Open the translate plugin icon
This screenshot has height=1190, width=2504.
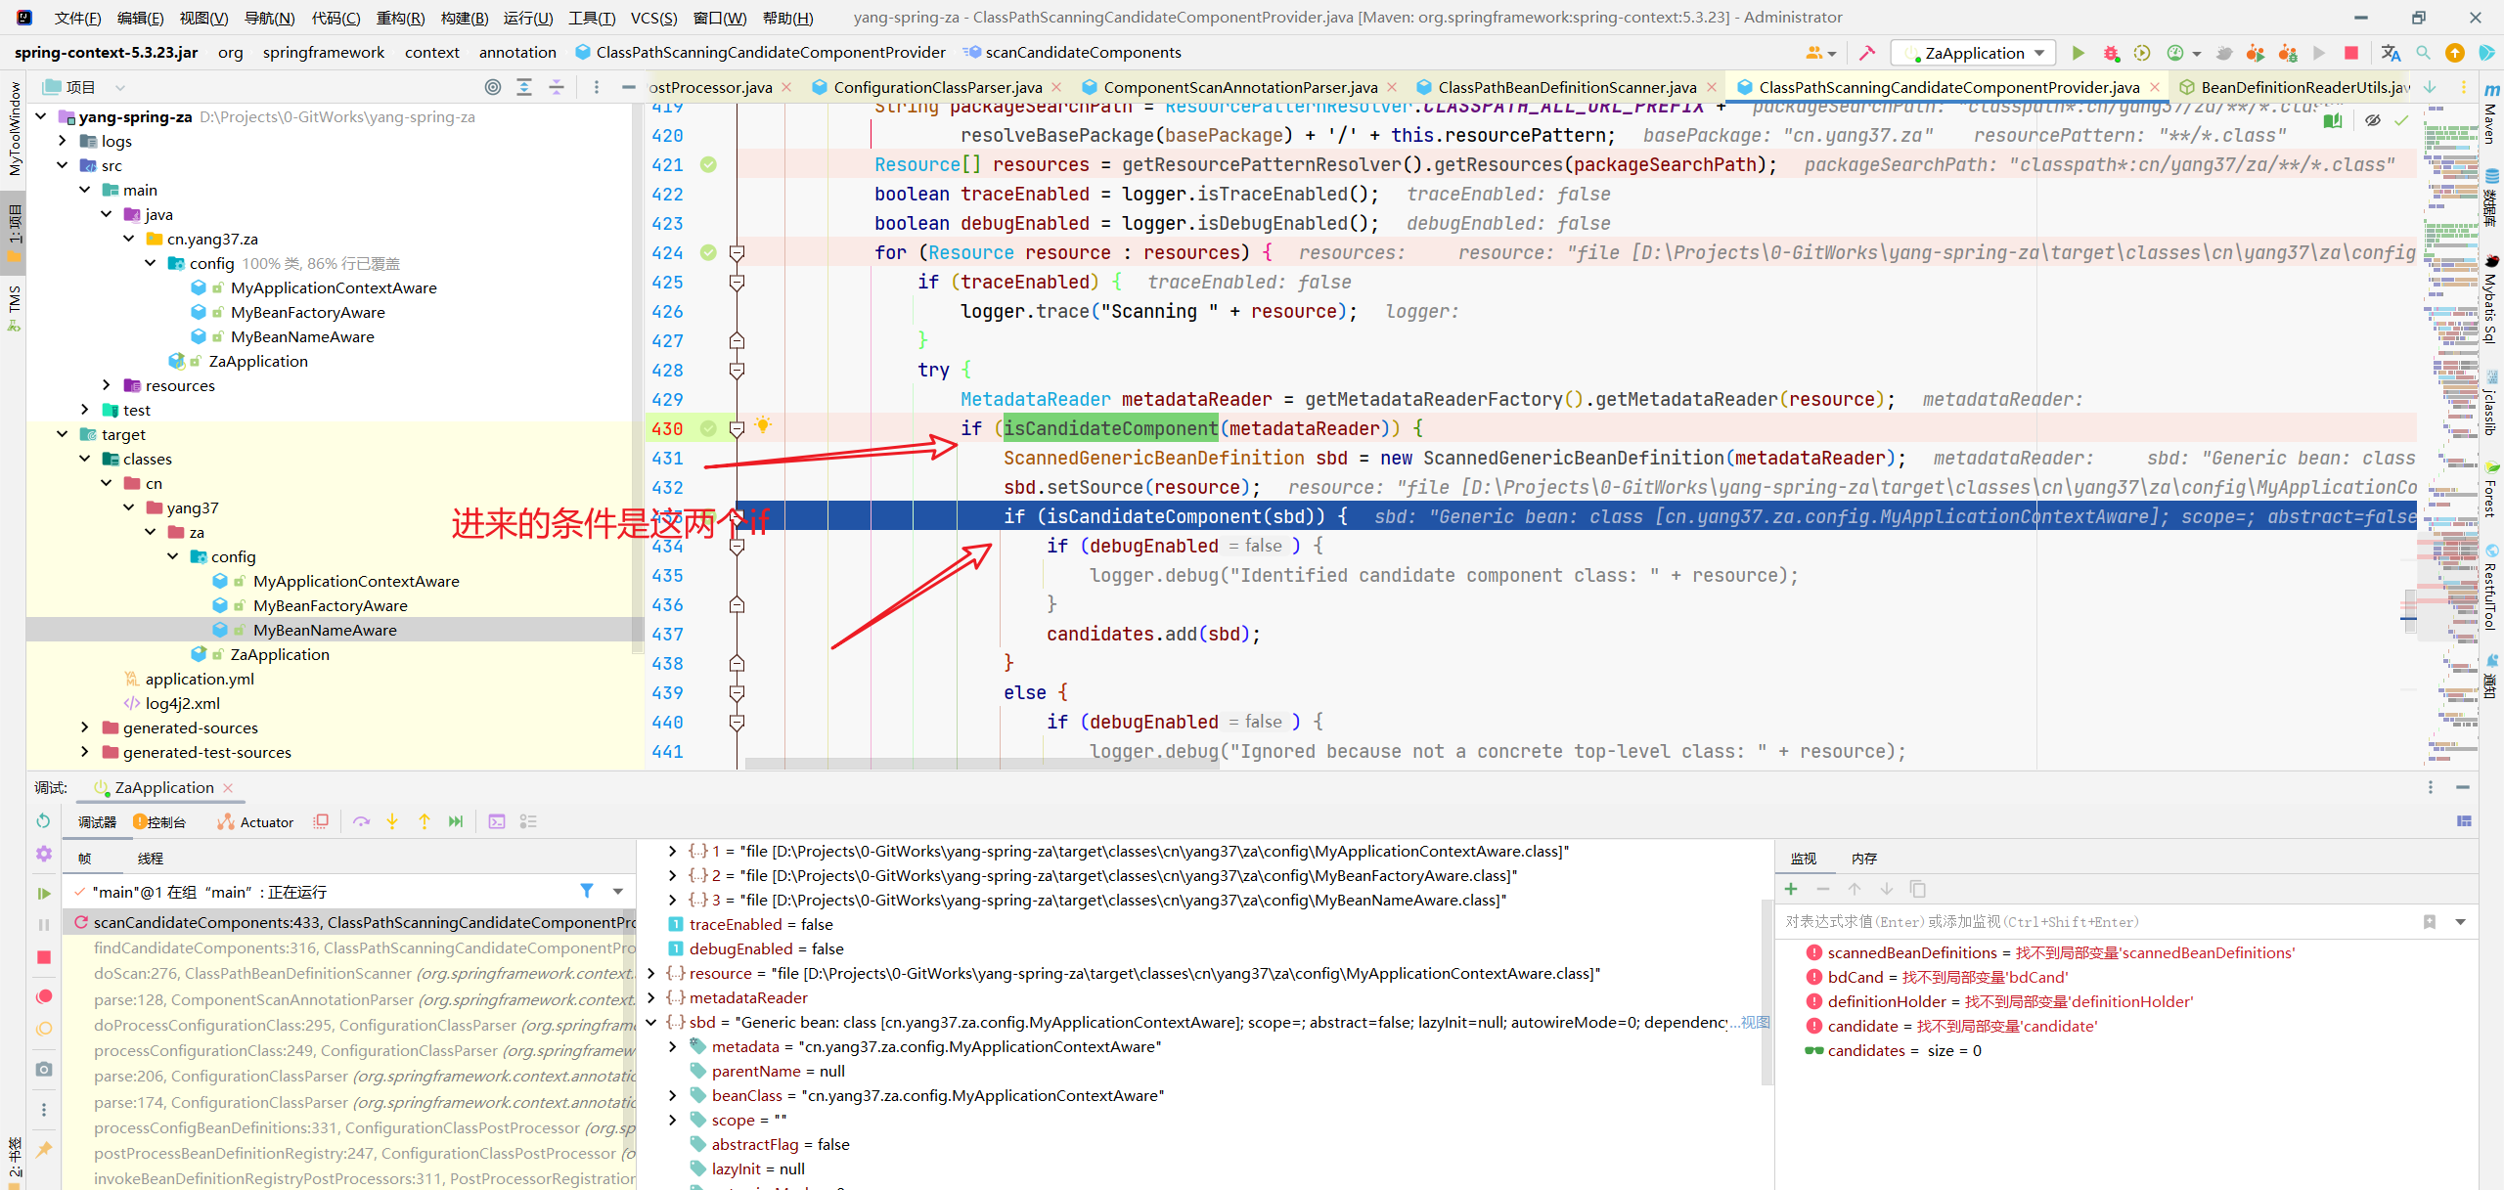tap(2392, 53)
